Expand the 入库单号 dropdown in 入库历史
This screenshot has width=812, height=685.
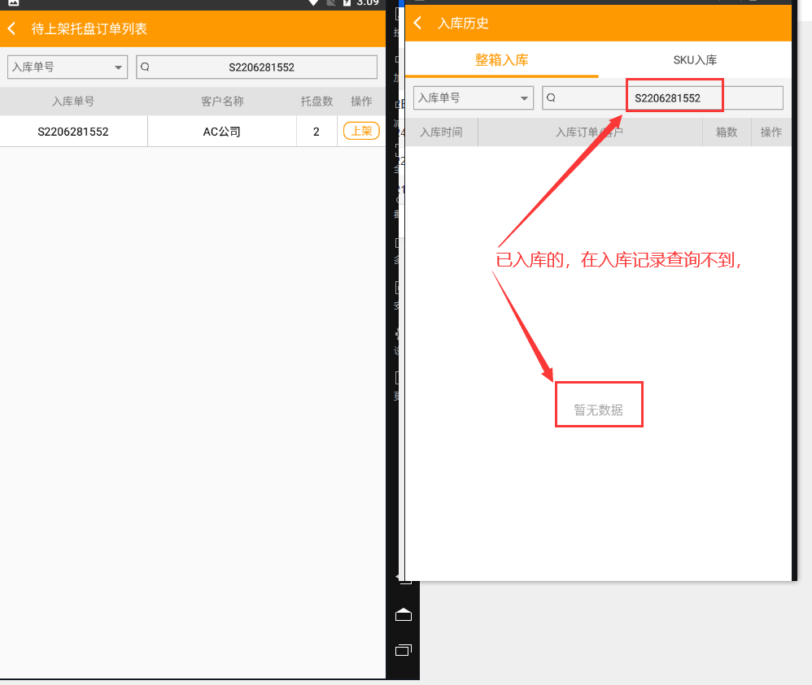click(x=473, y=98)
